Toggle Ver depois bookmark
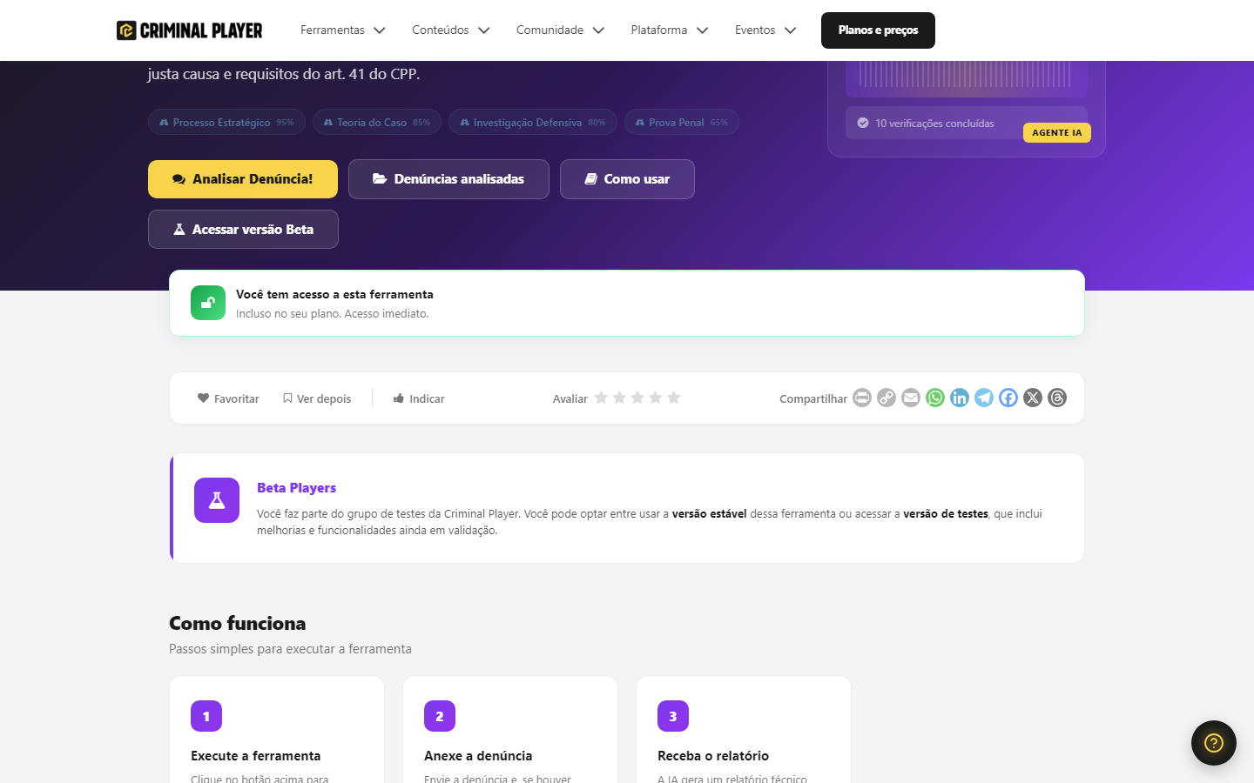The image size is (1254, 783). 317,398
